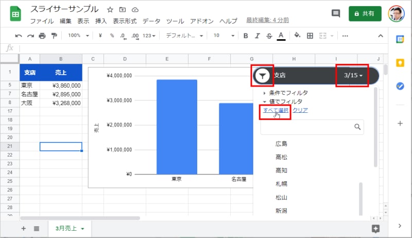
Task: Open the ヘルプ menu
Action: (x=228, y=21)
